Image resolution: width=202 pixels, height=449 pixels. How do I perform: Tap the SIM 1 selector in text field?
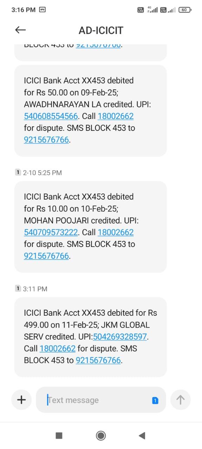tap(155, 400)
